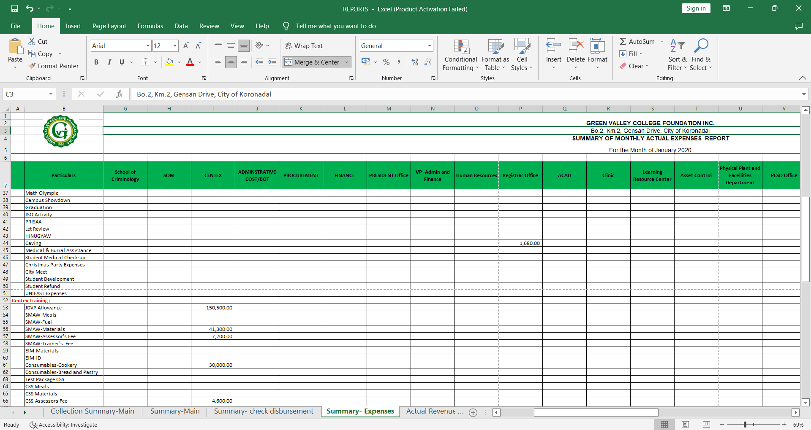Open Font dialog launcher
The width and height of the screenshot is (811, 430).
click(204, 78)
